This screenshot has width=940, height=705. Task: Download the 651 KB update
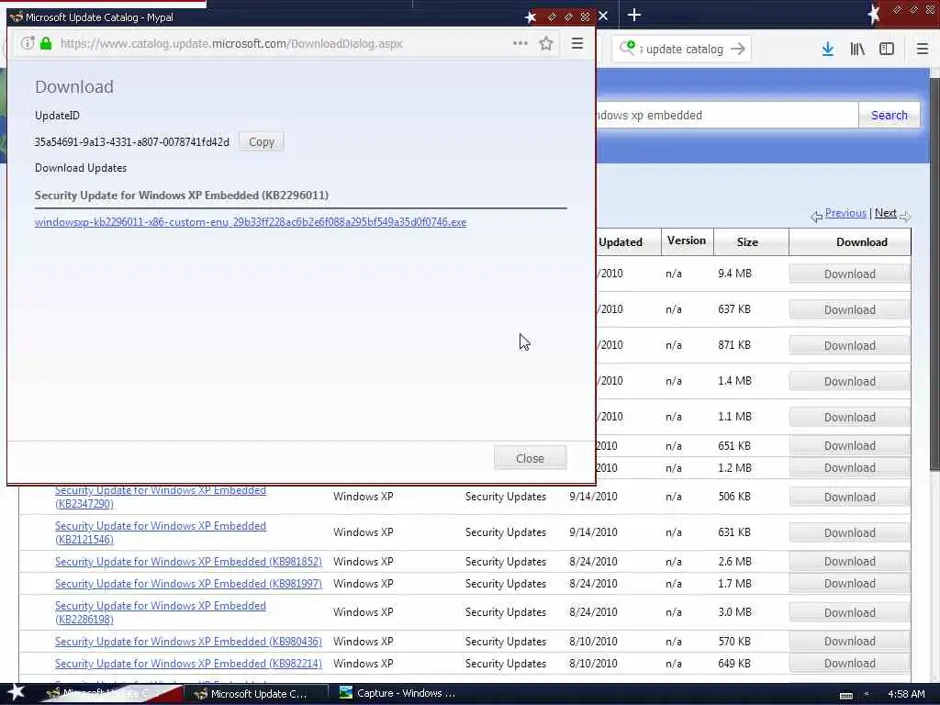849,445
